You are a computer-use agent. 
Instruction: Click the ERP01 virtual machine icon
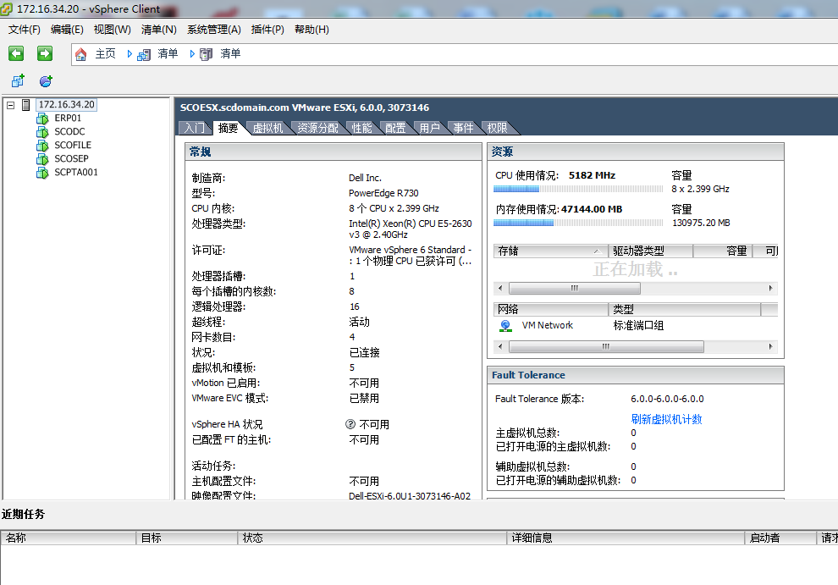coord(43,119)
